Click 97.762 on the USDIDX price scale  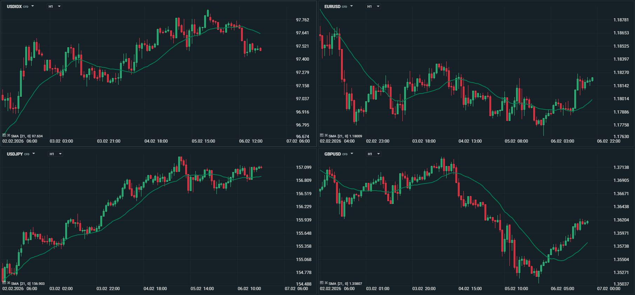(x=302, y=20)
